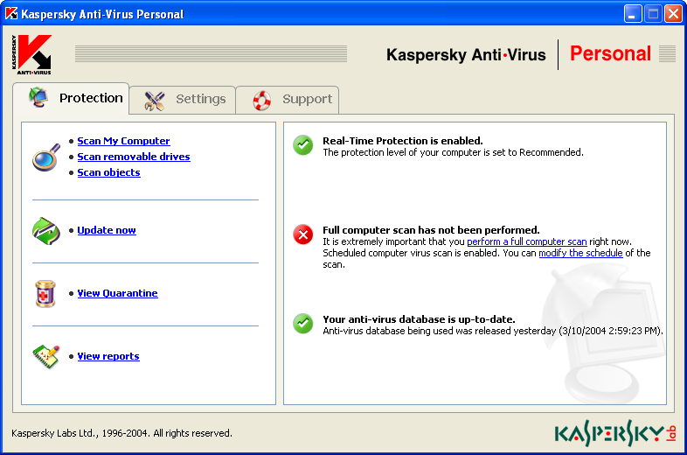
Task: Click the red X scan warning icon
Action: pos(303,234)
